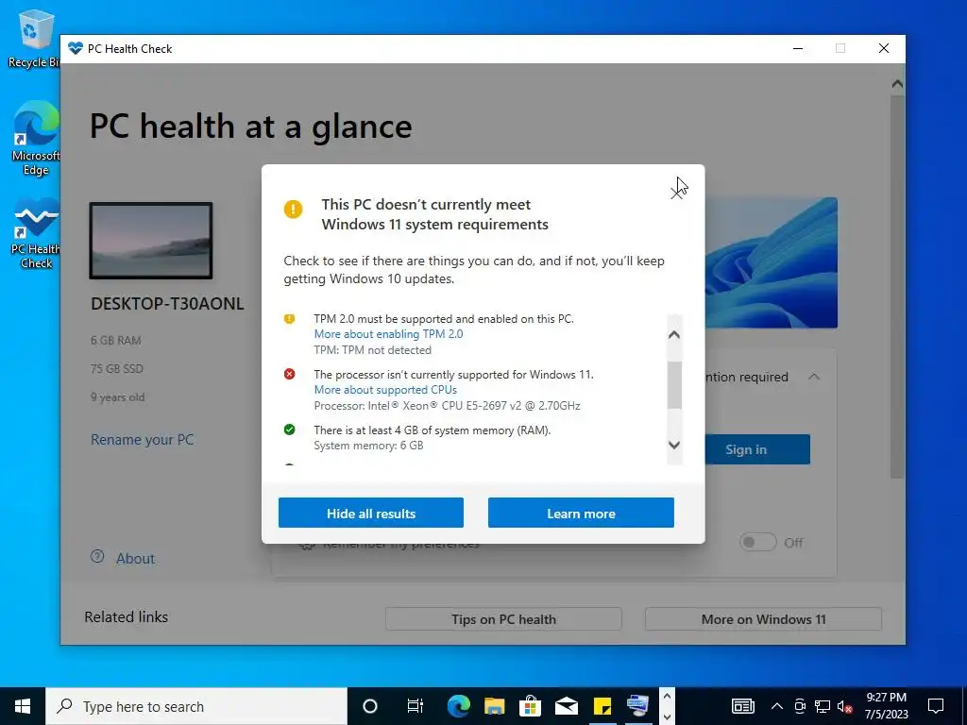Click the Learn more button
Screen dimensions: 967x725
581,513
